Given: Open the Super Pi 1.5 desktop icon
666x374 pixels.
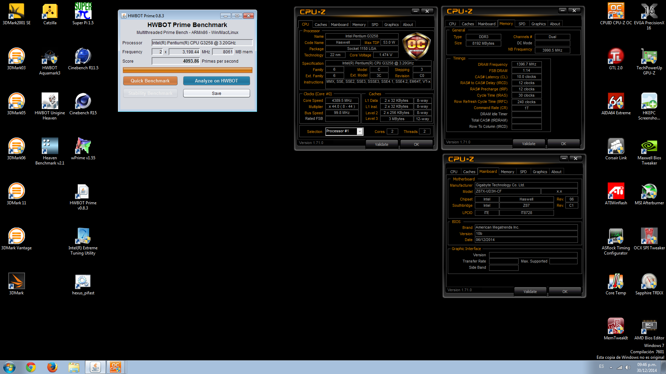Looking at the screenshot, I should tap(83, 14).
